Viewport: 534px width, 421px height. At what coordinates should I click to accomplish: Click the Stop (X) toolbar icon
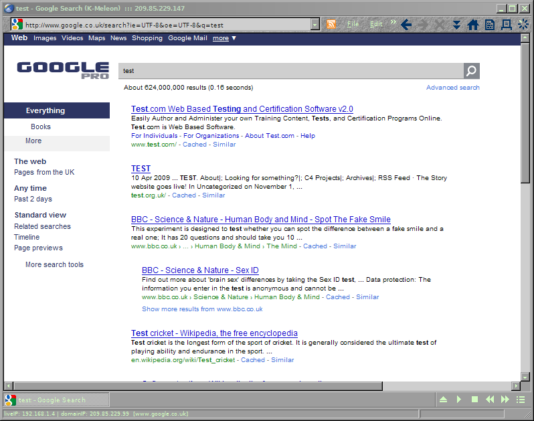pyautogui.click(x=440, y=25)
